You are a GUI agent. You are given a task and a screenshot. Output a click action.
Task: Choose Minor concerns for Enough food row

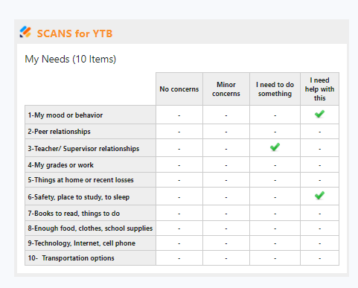pyautogui.click(x=226, y=228)
